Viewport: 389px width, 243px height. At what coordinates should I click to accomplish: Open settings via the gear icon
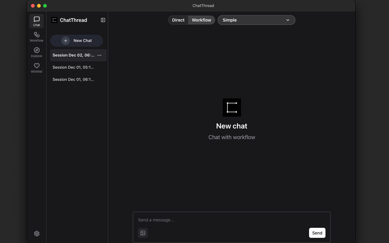coord(37,234)
